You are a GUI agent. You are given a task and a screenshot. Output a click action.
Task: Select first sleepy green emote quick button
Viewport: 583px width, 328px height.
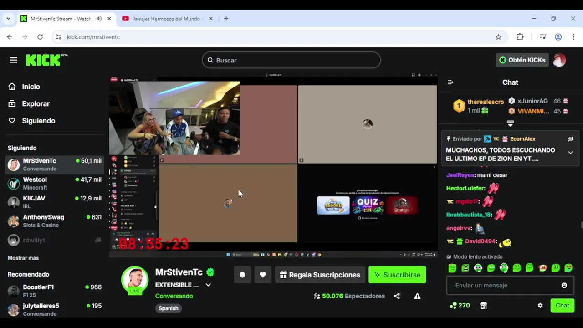point(452,268)
